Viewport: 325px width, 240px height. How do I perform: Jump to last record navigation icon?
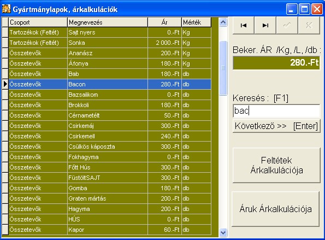pyautogui.click(x=265, y=25)
